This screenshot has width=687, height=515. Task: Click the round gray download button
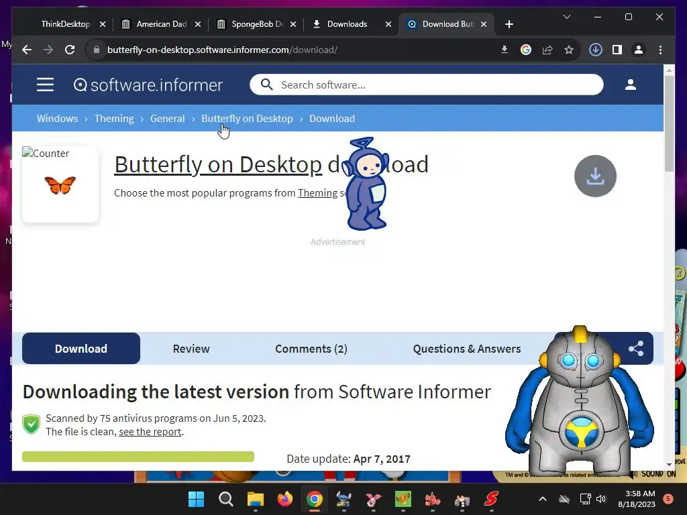point(595,176)
